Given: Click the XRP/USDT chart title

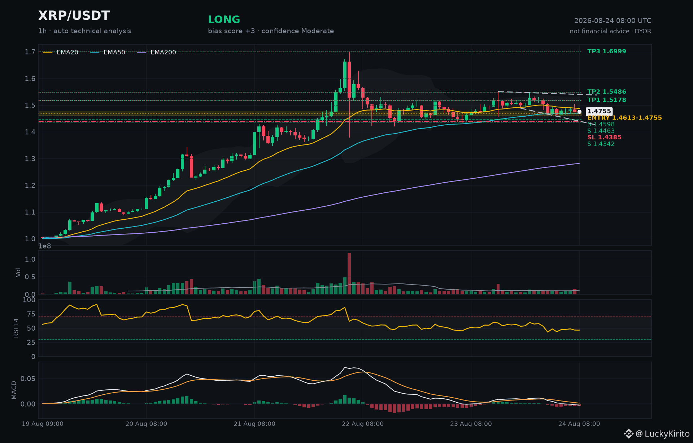Looking at the screenshot, I should (x=74, y=16).
